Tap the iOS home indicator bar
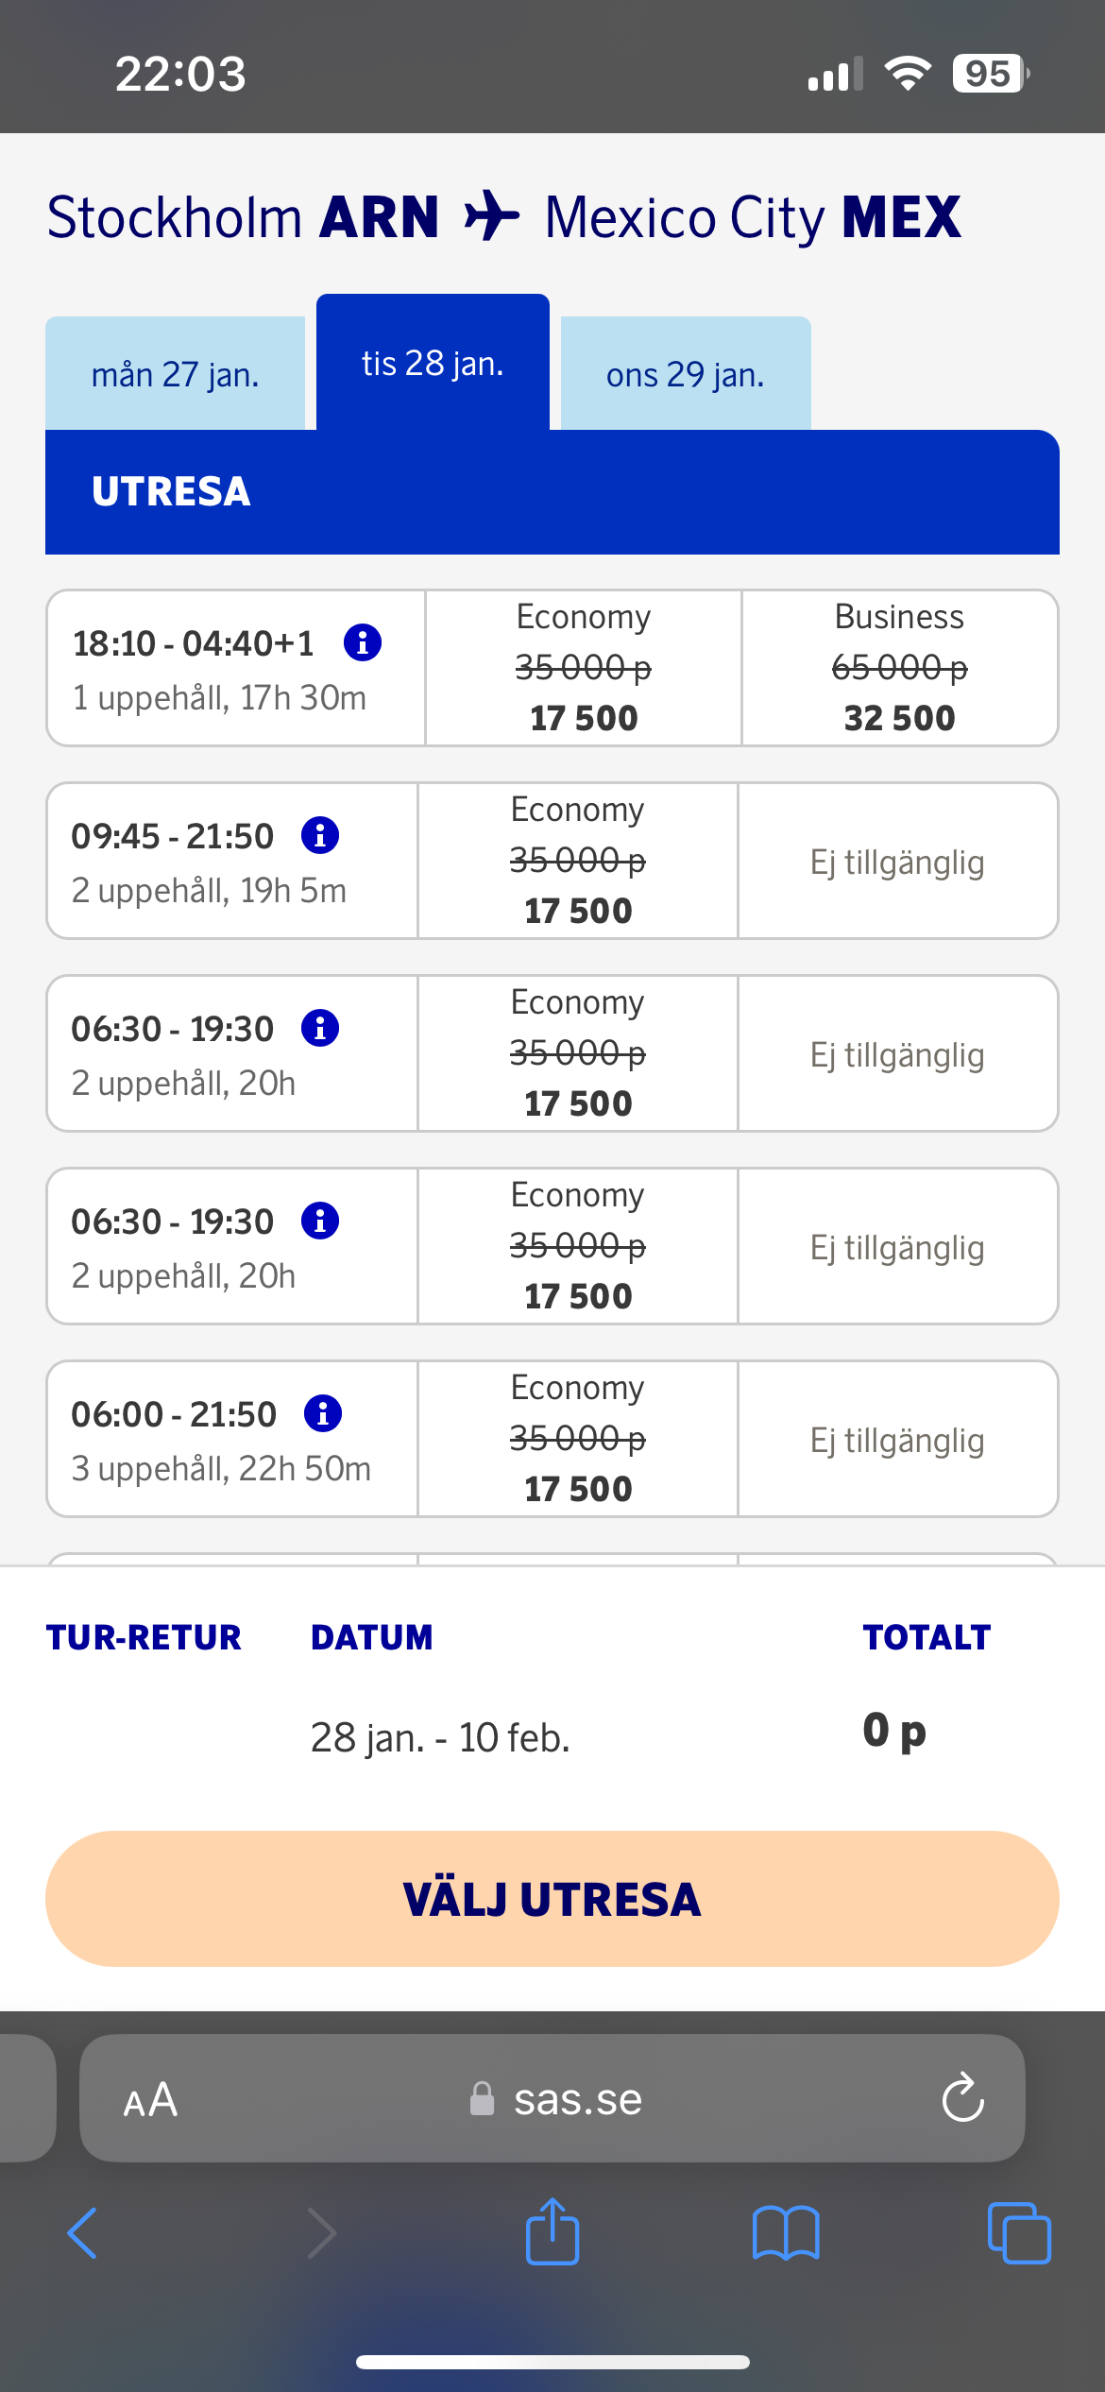Image resolution: width=1105 pixels, height=2392 pixels. (x=552, y=2362)
